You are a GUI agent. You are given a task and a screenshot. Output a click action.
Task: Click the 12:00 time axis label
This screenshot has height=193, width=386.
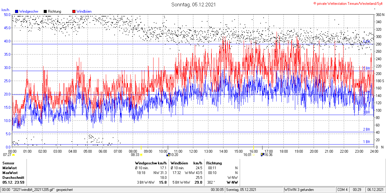[193, 151]
